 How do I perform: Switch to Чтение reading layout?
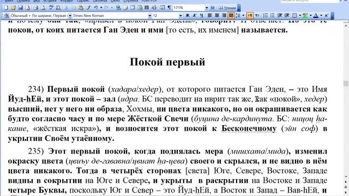click(x=227, y=8)
